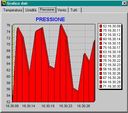
Task: Click the red swatch for 52 16.30.09
Action: point(101,26)
